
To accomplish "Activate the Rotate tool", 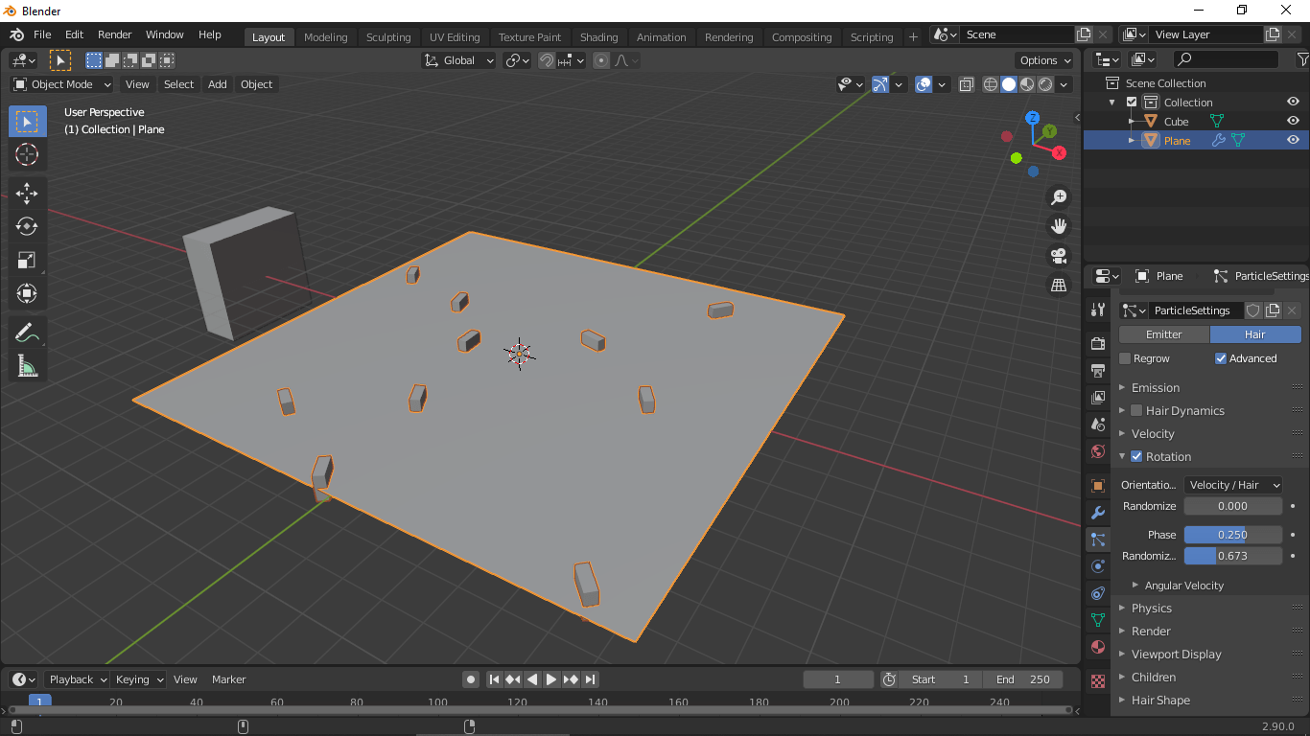I will point(27,226).
